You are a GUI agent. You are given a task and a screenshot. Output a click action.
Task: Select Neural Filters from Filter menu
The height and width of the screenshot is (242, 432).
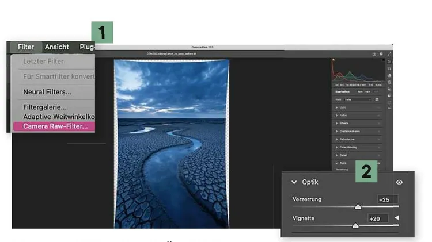[x=47, y=91]
